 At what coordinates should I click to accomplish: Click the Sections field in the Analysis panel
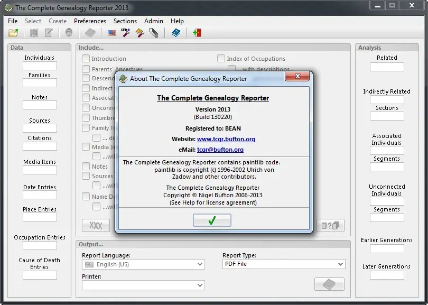(387, 116)
